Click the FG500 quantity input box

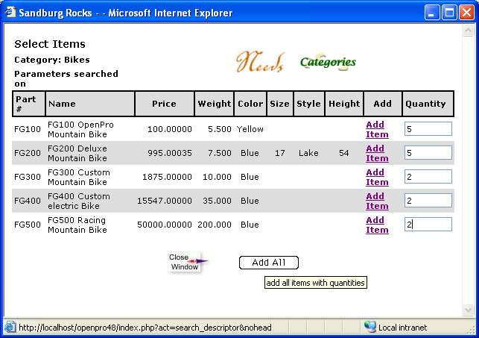pyautogui.click(x=428, y=225)
